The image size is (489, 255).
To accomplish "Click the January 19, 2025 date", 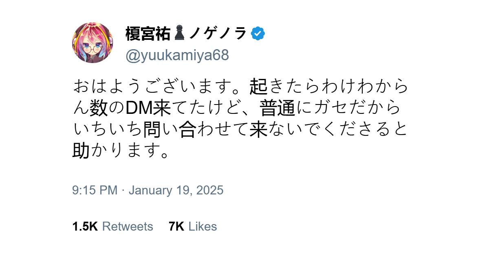I will tap(176, 190).
